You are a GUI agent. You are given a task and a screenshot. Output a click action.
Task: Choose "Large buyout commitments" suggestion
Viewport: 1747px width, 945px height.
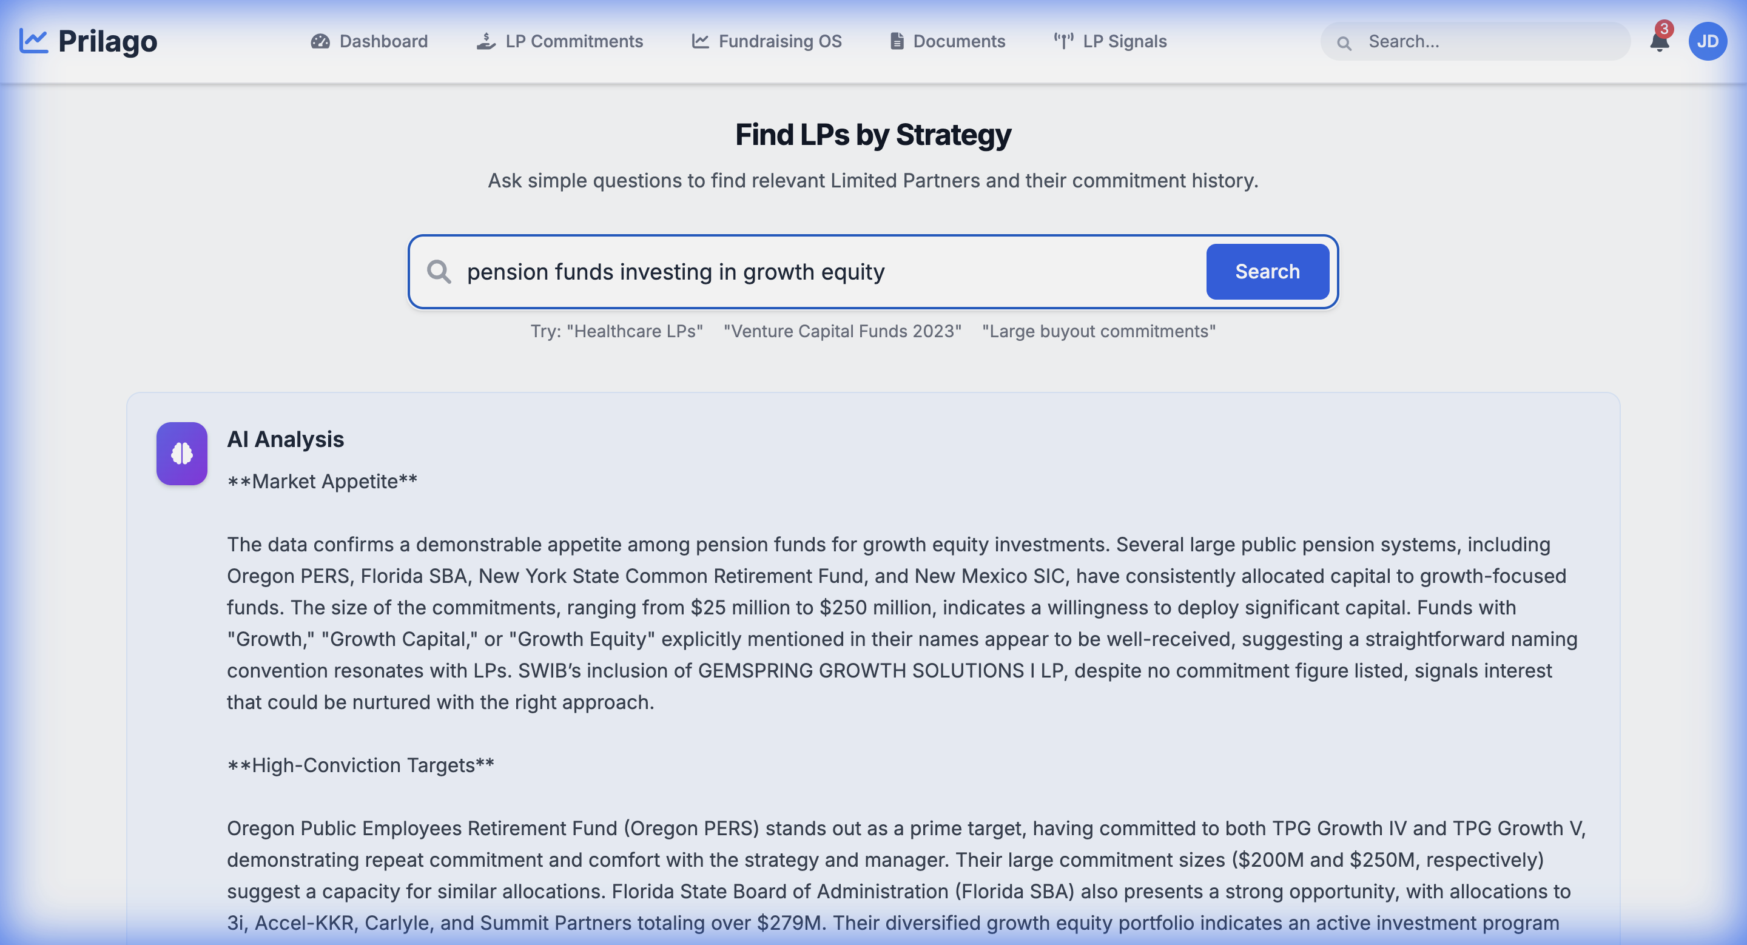coord(1099,331)
